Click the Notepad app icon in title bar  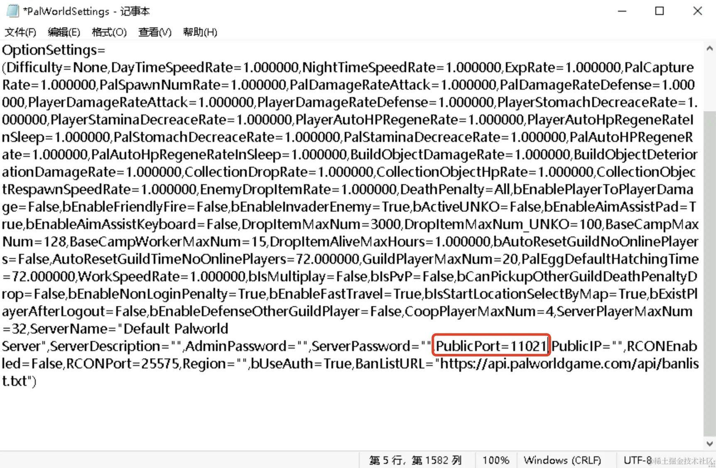tap(13, 11)
